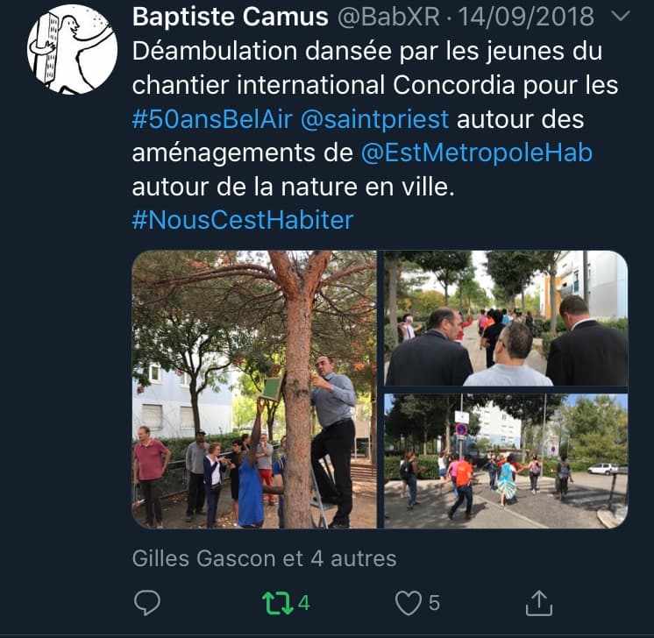
Task: Open the #NousCestHabiter hashtag
Action: 243,220
